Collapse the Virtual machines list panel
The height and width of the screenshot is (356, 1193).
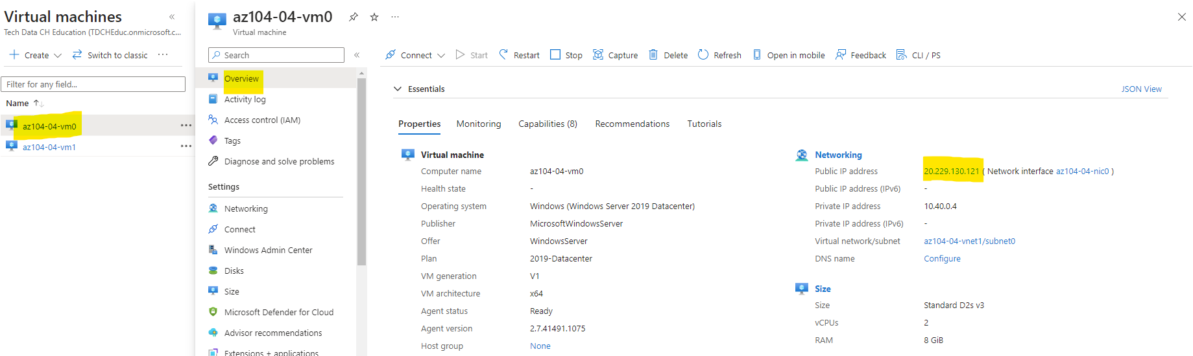172,17
